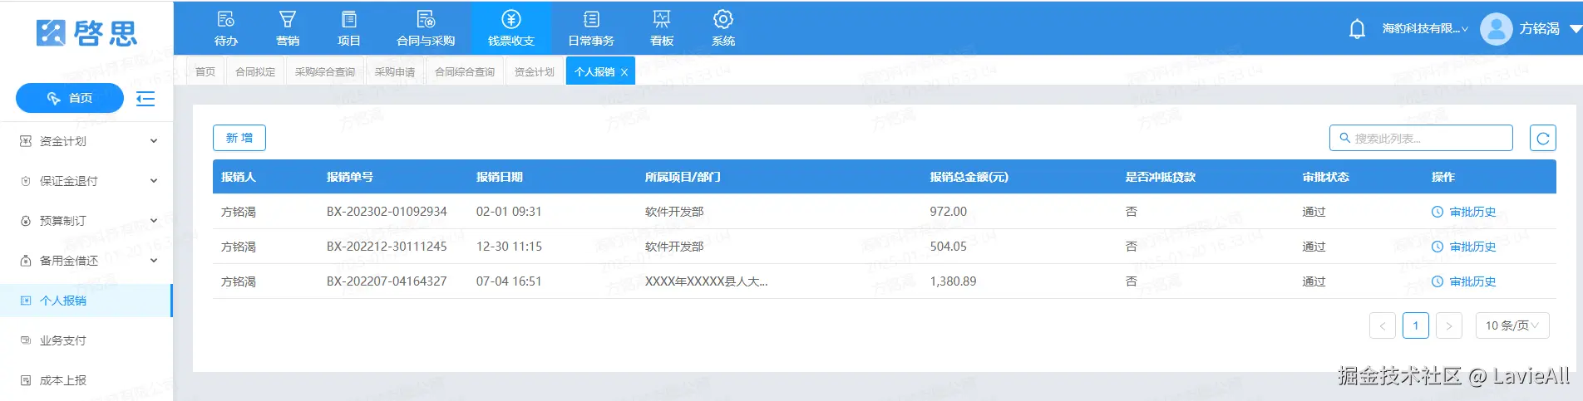Expand the 备用金借还 sidebar chevron
The width and height of the screenshot is (1583, 401).
pyautogui.click(x=154, y=261)
